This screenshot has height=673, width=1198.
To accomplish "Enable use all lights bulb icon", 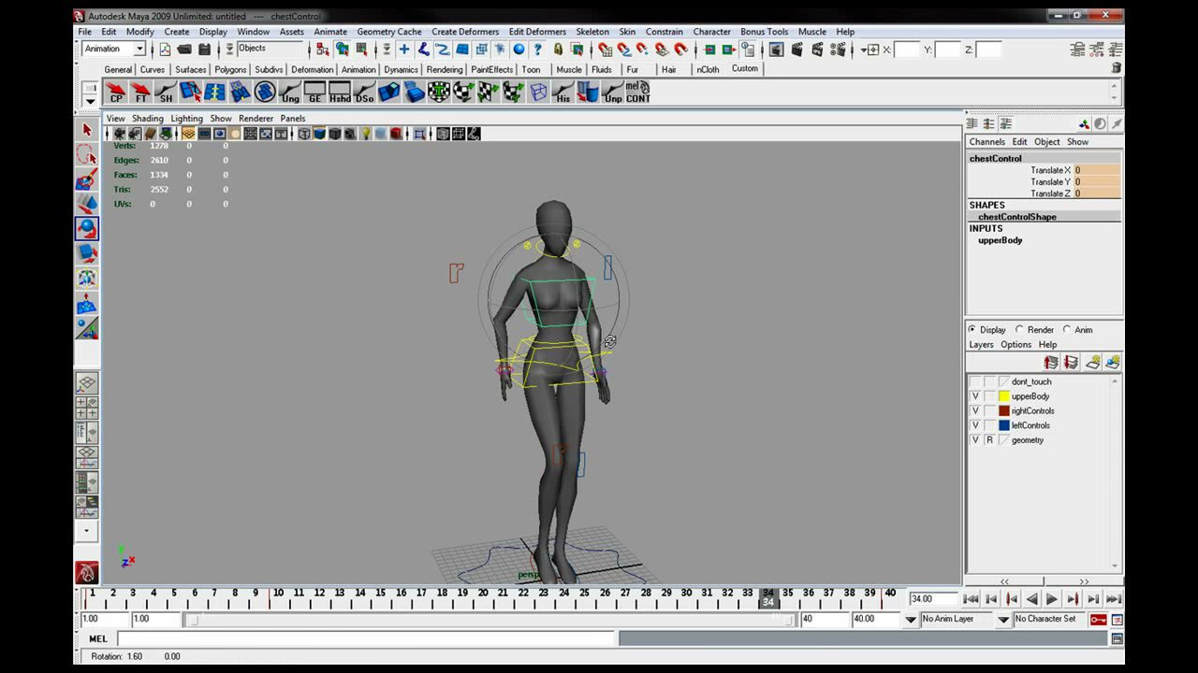I will click(x=366, y=134).
